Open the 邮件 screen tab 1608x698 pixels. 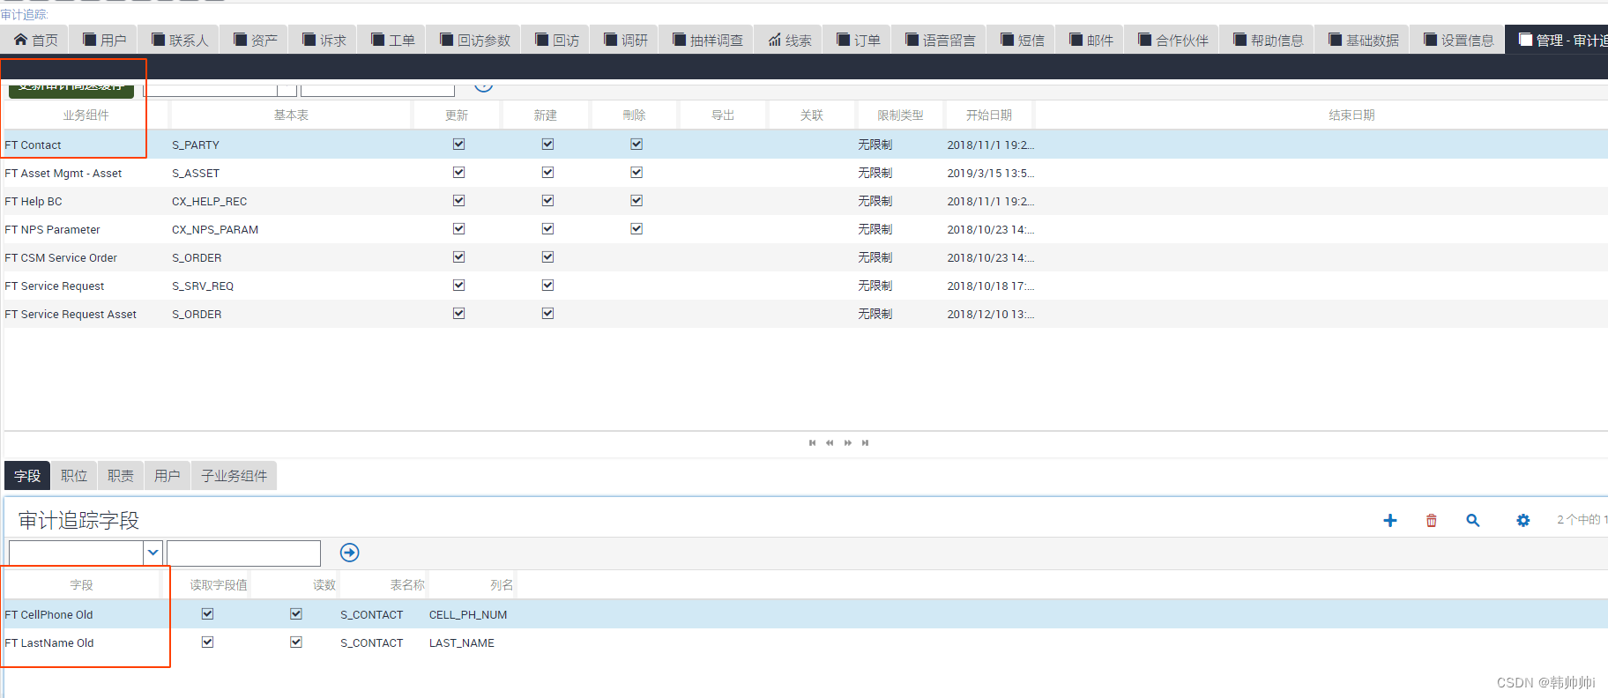coord(1091,40)
